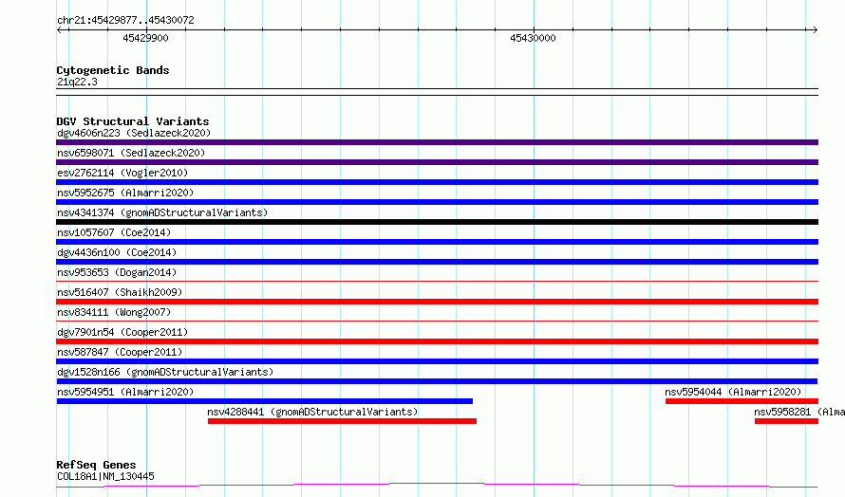Click the right arrow on the ruler

815,30
